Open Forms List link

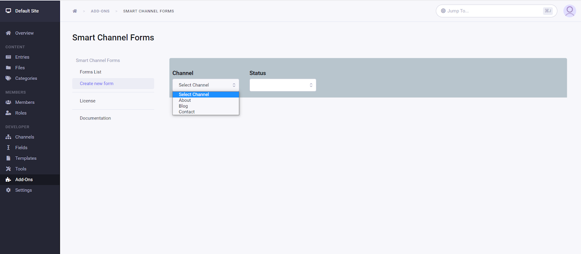point(90,72)
